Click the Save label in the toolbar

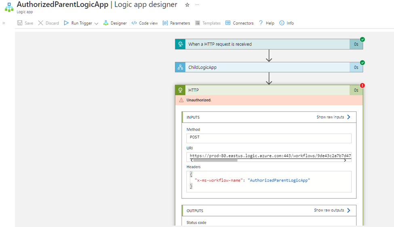(x=29, y=23)
